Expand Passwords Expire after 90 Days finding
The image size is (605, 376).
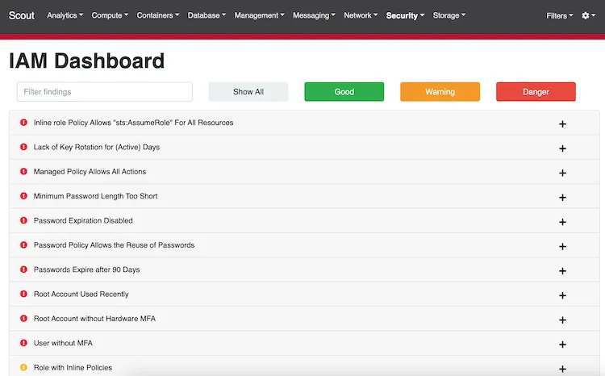[x=562, y=271]
